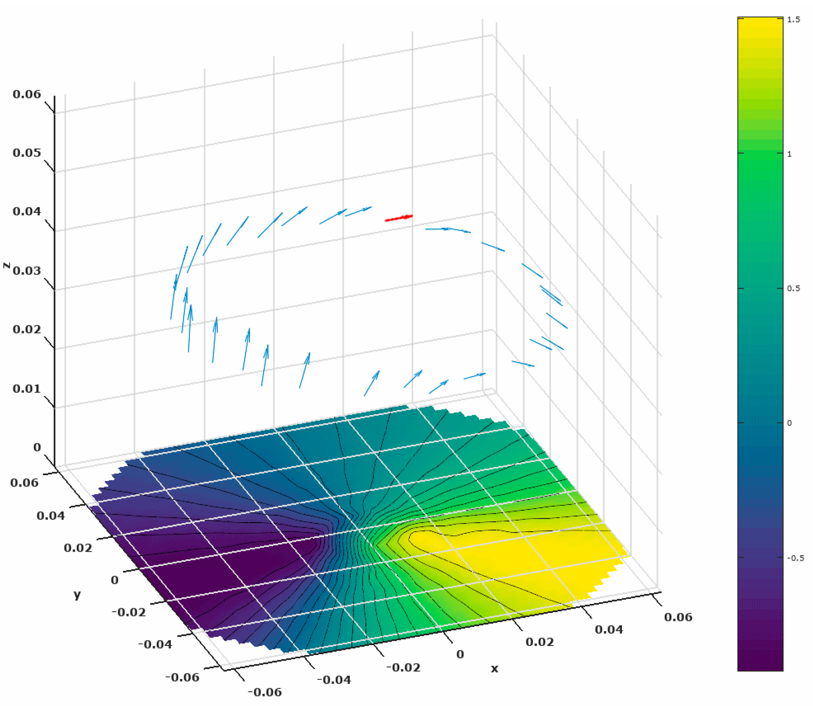Image resolution: width=813 pixels, height=706 pixels.
Task: Click the z-axis tick label 0.05
Action: [x=27, y=153]
